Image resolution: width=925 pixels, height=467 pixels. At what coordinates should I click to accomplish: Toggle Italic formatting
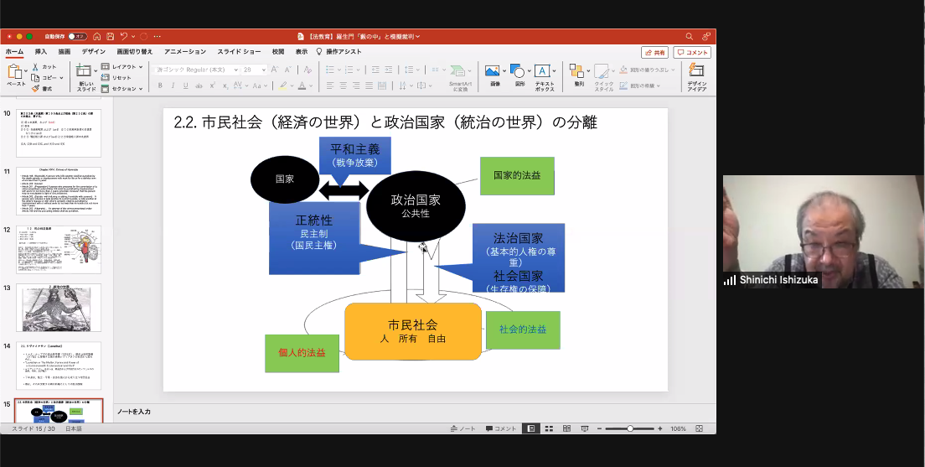coord(173,86)
